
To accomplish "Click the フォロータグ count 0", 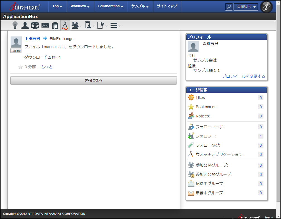I will [x=261, y=145].
